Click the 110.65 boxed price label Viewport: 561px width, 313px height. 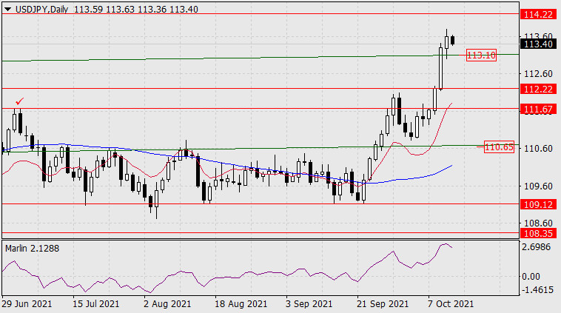499,147
